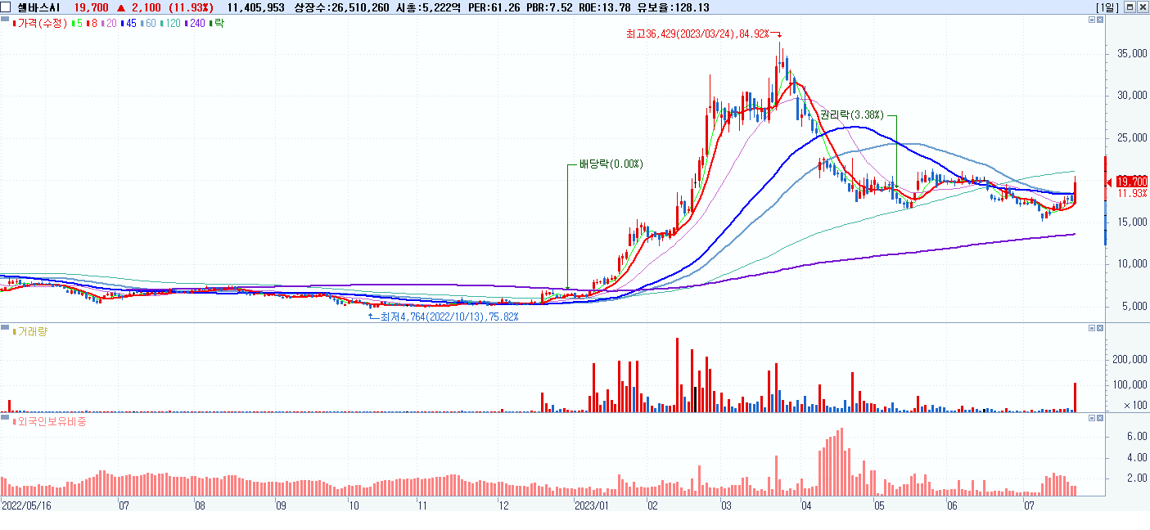
Task: Select the 60-day moving average legend
Action: 148,23
